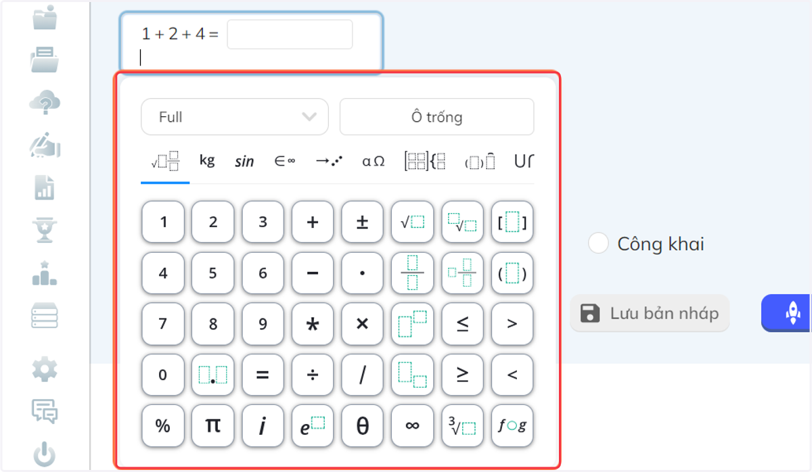Open the handwriting pen sidebar icon
This screenshot has height=472, width=812.
[x=45, y=145]
